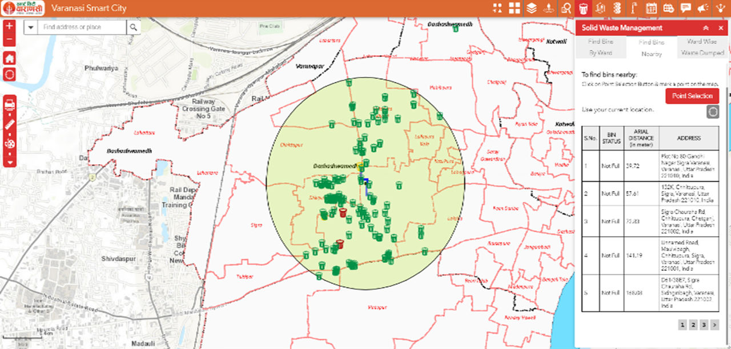Viewport: 731px width, 349px height.
Task: Go to the default map extent home icon
Action: point(9,58)
